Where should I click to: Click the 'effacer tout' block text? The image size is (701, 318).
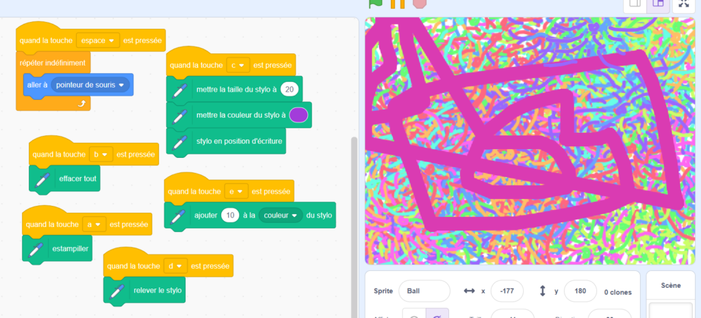[x=78, y=178]
